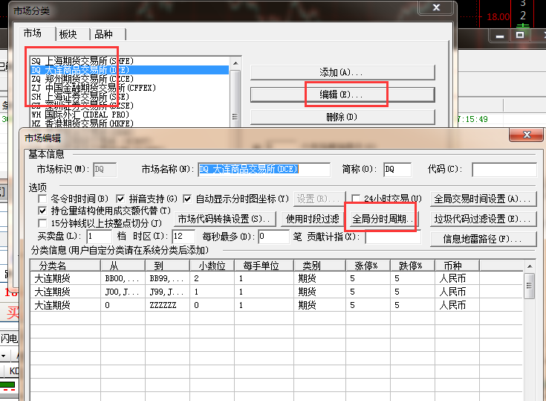
Task: Select 大连期货 row ending at ZZZZZZ
Action: (277, 305)
